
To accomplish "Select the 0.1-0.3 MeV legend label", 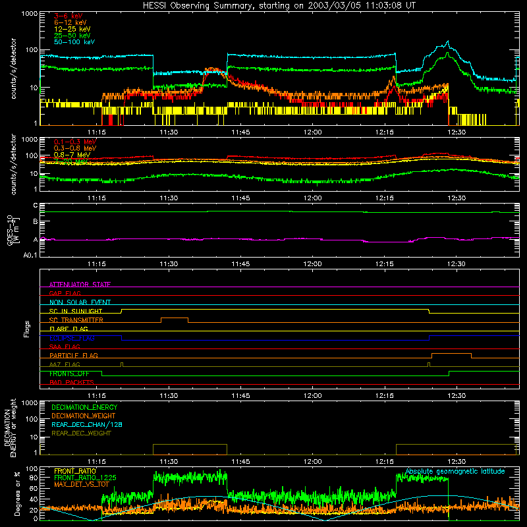I will (75, 142).
